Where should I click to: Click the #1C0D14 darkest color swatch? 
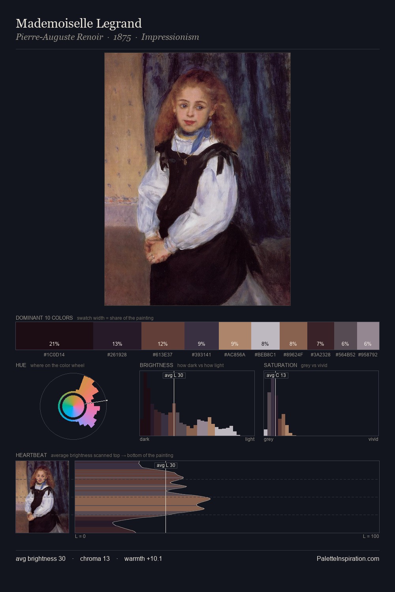coord(55,336)
